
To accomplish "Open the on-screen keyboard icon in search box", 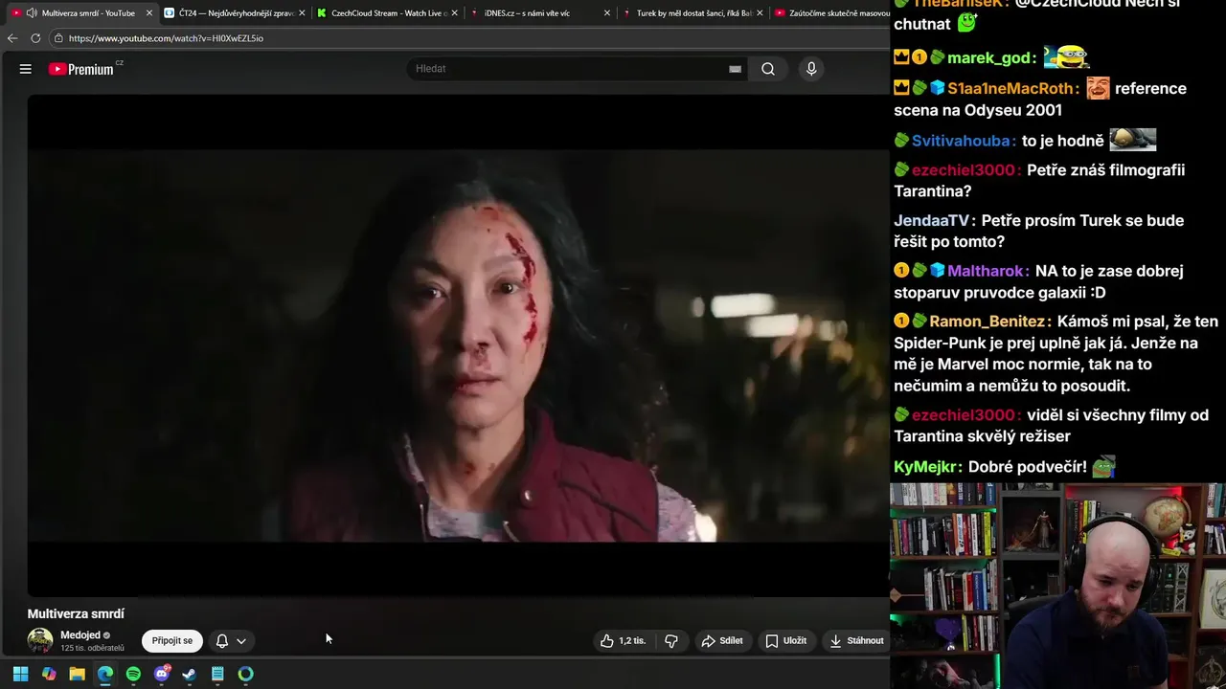I will tap(735, 69).
